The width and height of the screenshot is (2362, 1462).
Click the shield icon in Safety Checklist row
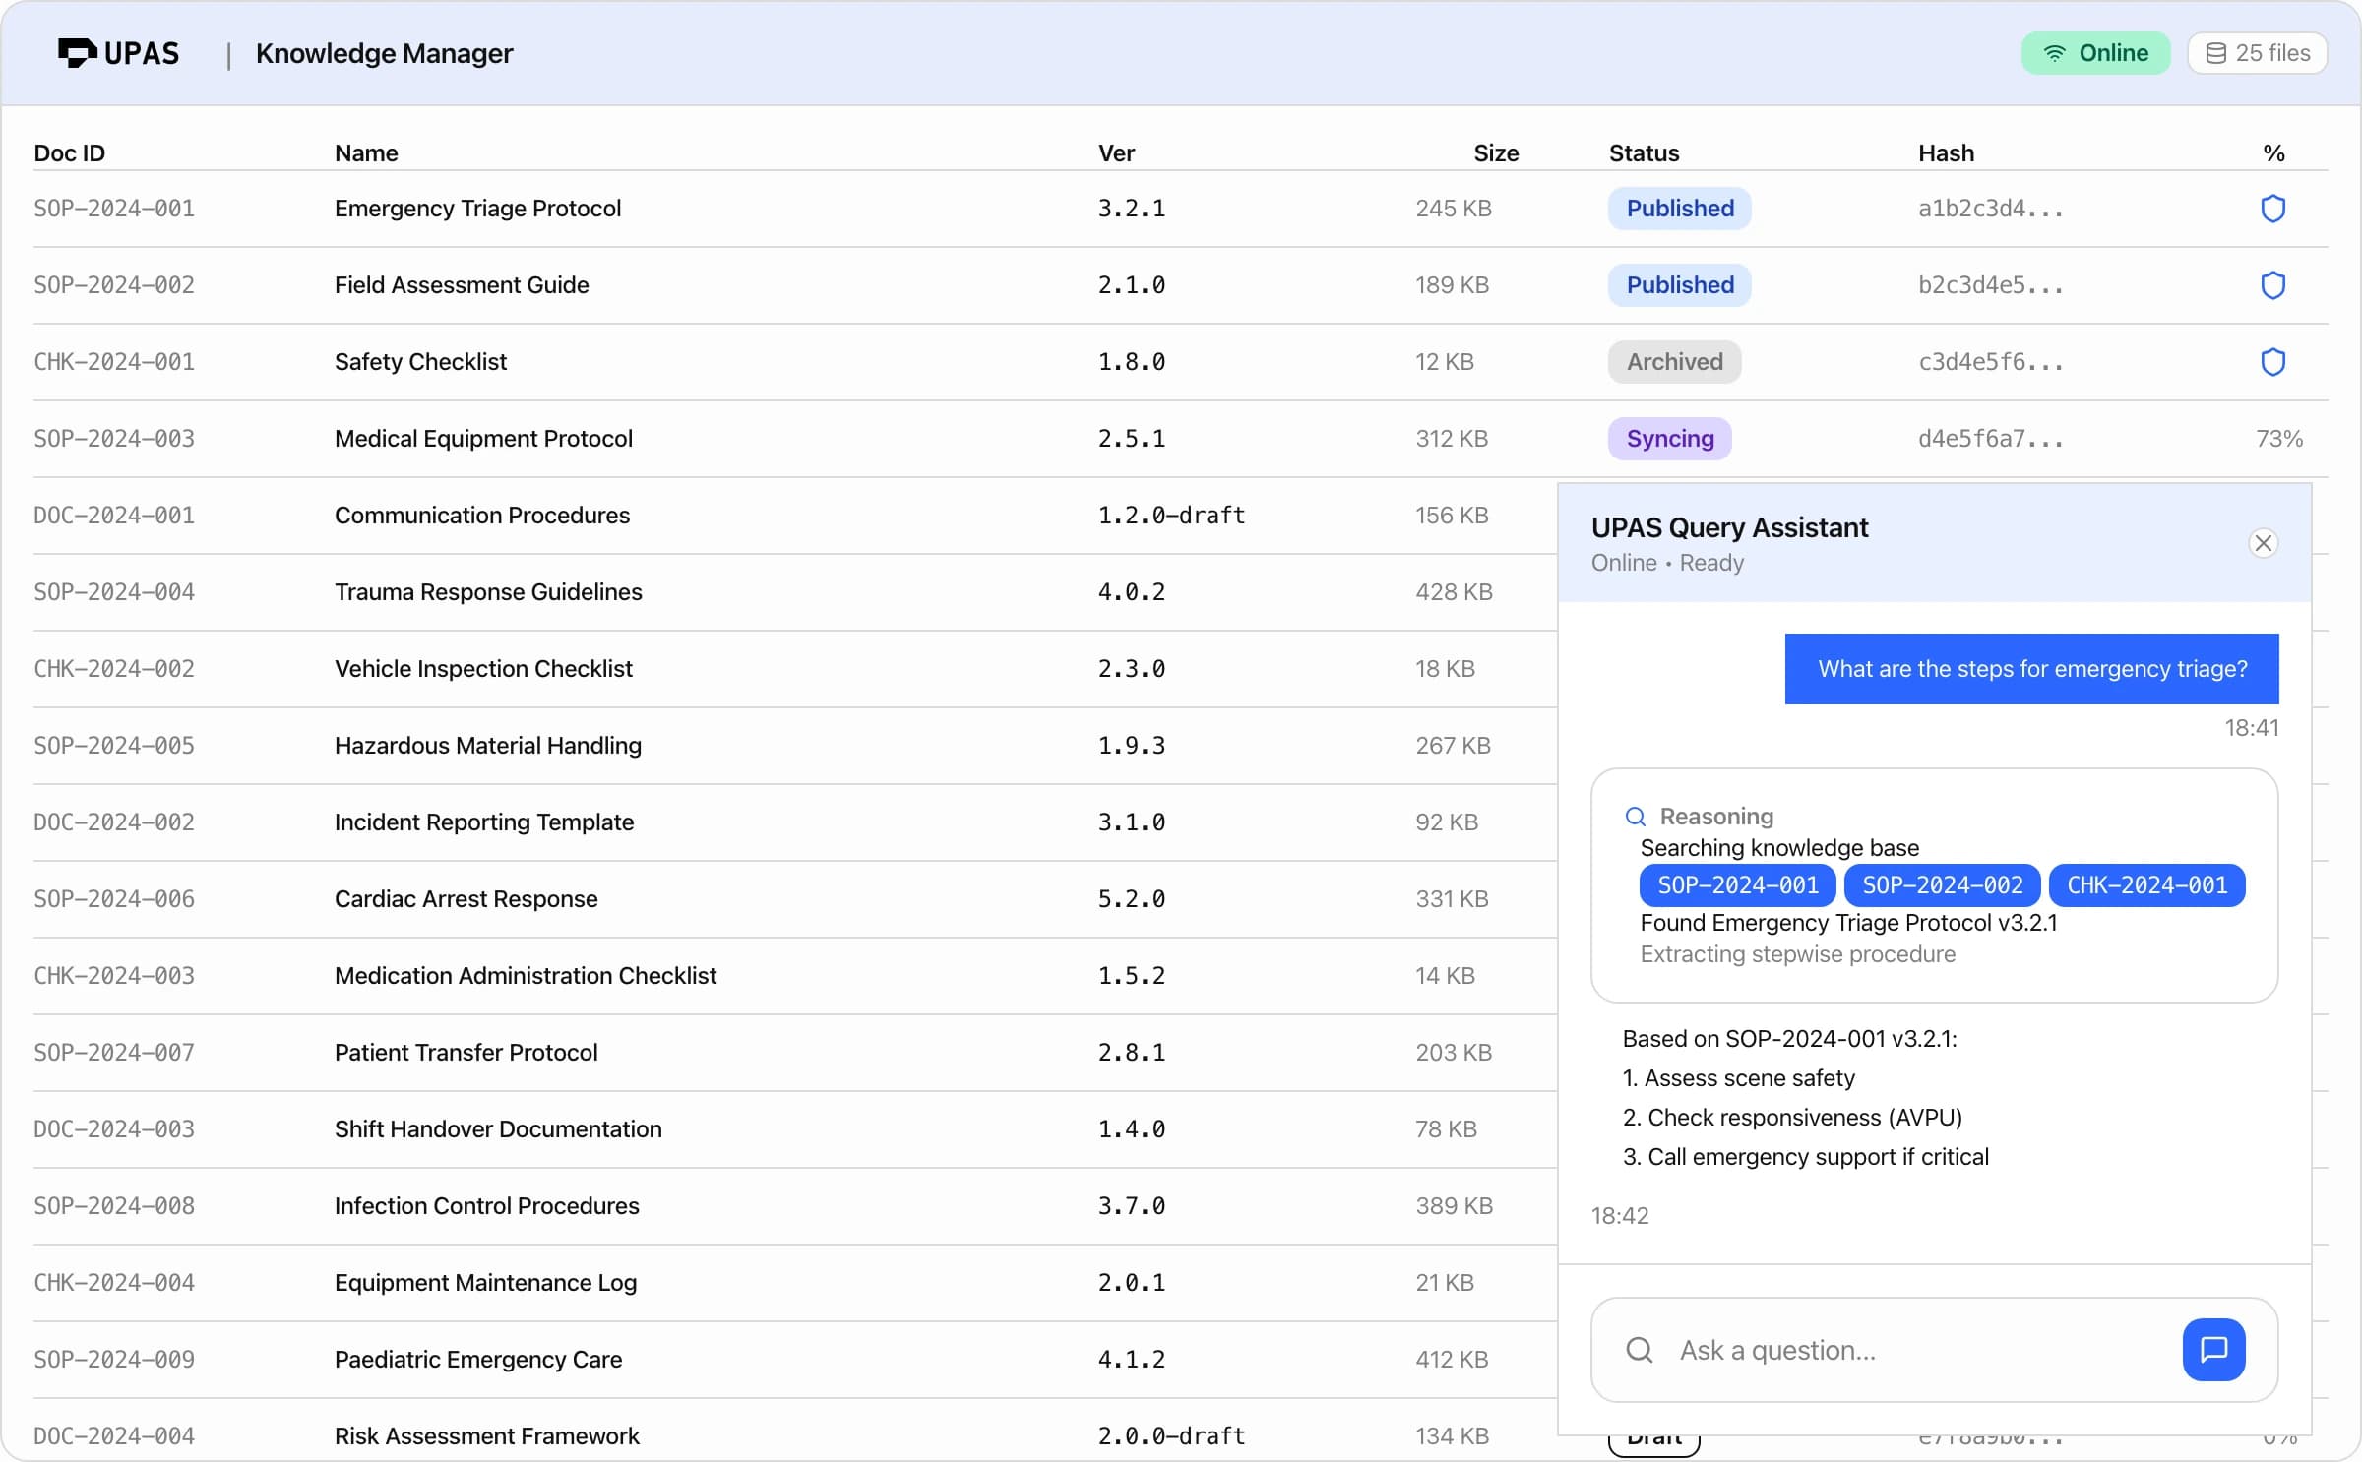[2272, 362]
